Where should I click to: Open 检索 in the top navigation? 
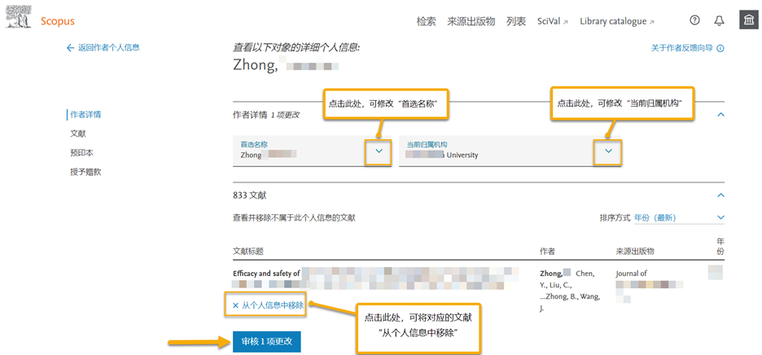[x=427, y=21]
